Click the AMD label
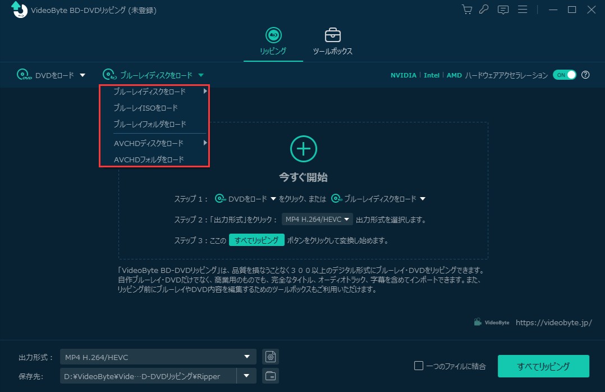This screenshot has height=392, width=605. [x=454, y=75]
